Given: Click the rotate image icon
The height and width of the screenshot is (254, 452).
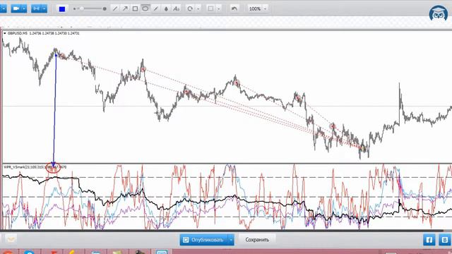Looking at the screenshot, I should (190, 9).
